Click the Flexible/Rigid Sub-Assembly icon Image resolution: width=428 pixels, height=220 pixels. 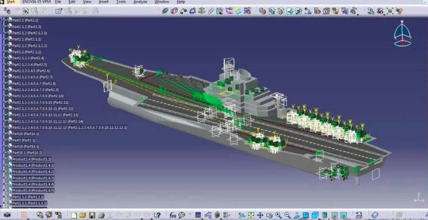[230, 11]
